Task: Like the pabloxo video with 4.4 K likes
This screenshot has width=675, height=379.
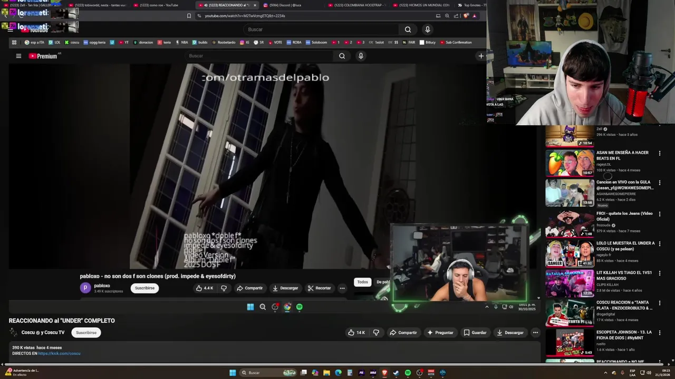Action: tap(204, 288)
